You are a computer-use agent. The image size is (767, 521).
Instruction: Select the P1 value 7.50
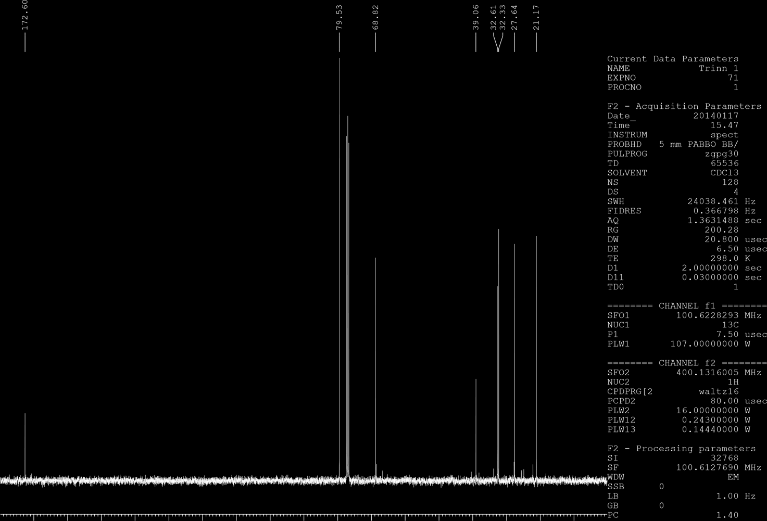[727, 334]
